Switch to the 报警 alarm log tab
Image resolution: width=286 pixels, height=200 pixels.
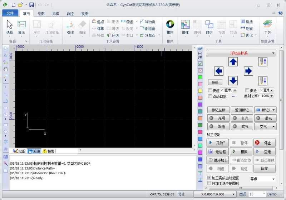pyautogui.click(x=49, y=151)
